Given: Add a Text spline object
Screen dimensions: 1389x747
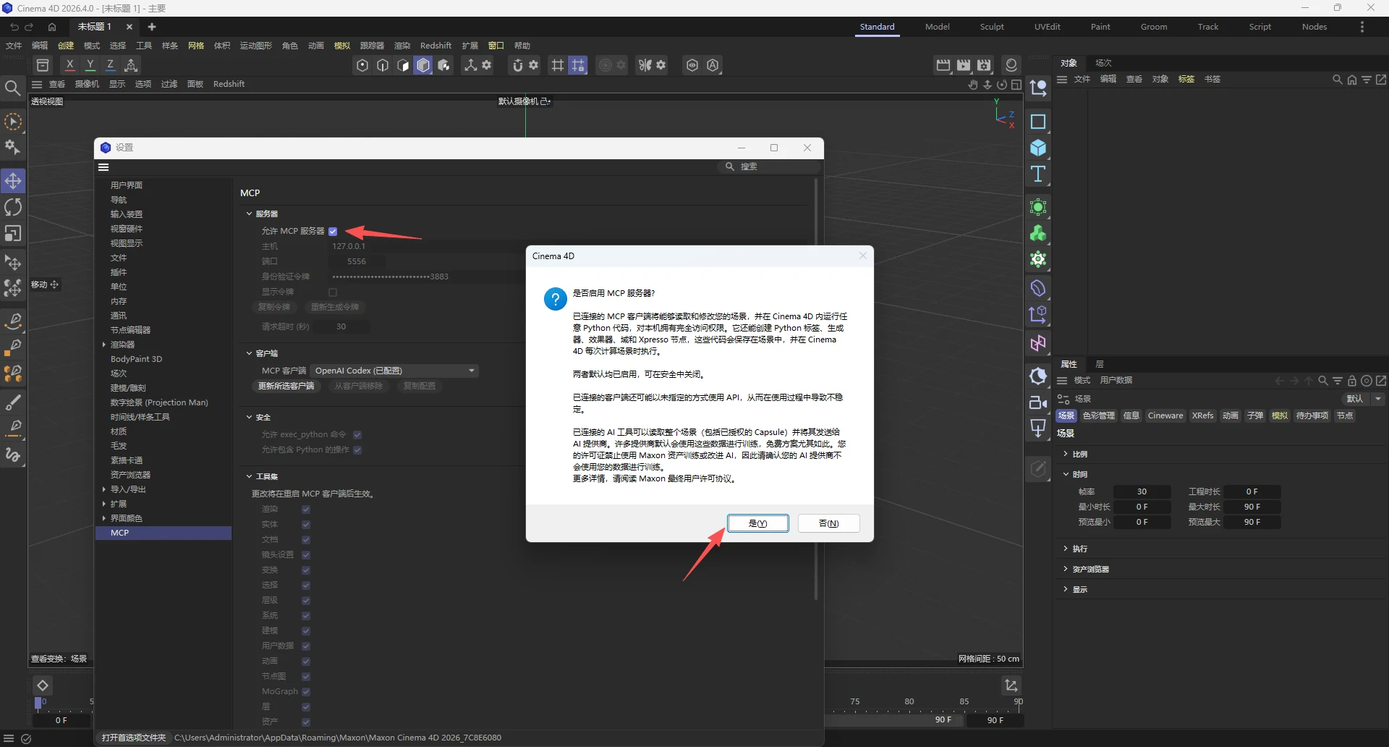Looking at the screenshot, I should [1038, 174].
